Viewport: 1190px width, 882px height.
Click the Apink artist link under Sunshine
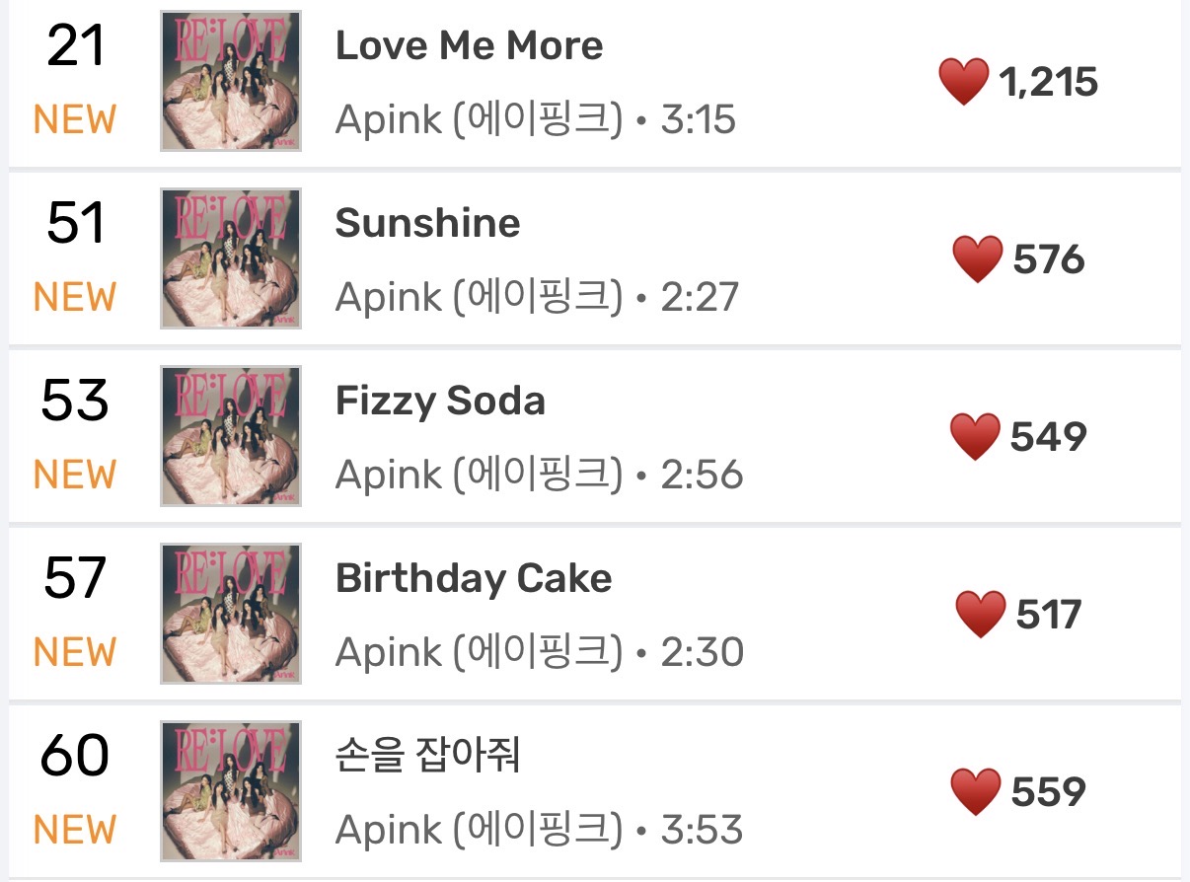[479, 298]
